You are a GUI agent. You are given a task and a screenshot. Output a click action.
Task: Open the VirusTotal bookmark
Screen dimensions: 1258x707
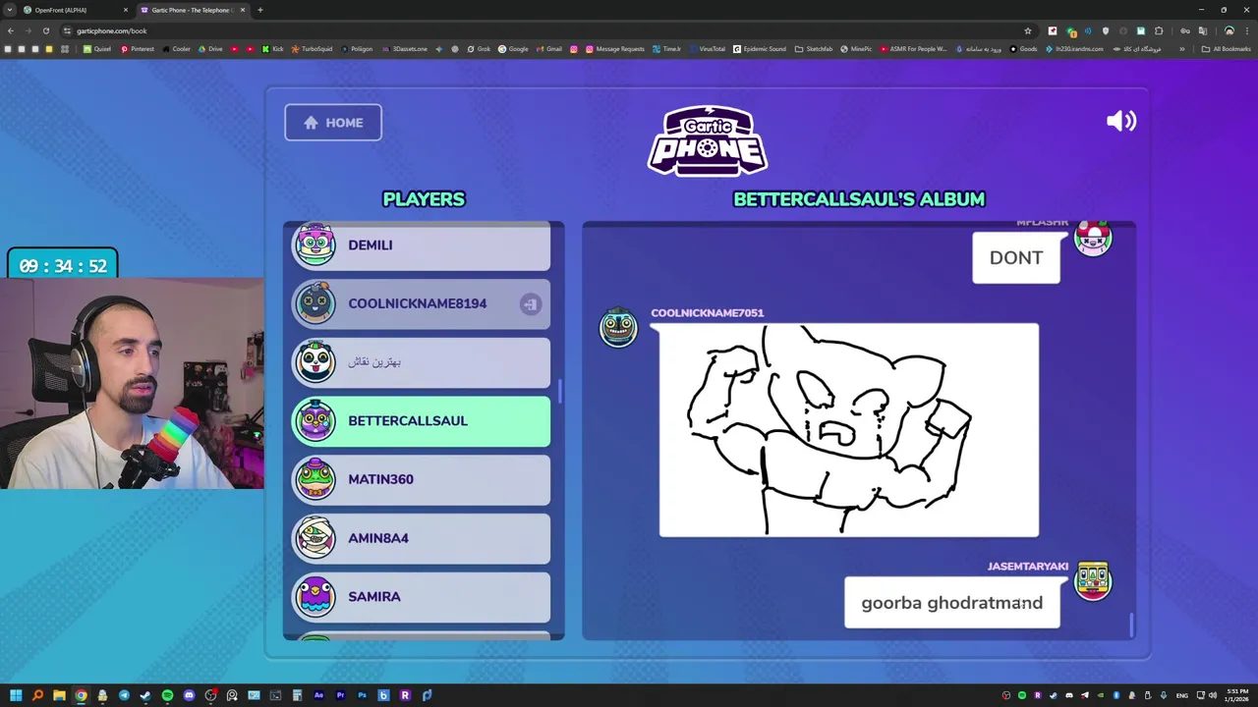(x=707, y=48)
